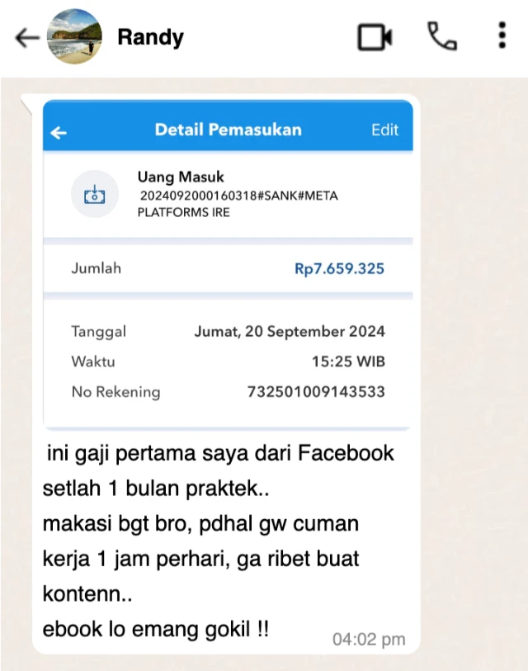Tap the Detail Pemasukan title
Viewport: 528px width, 671px height.
point(228,130)
